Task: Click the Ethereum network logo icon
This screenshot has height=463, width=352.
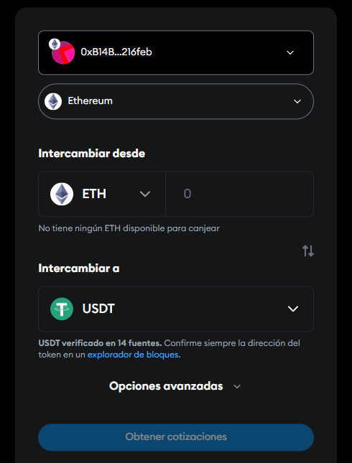Action: [53, 101]
